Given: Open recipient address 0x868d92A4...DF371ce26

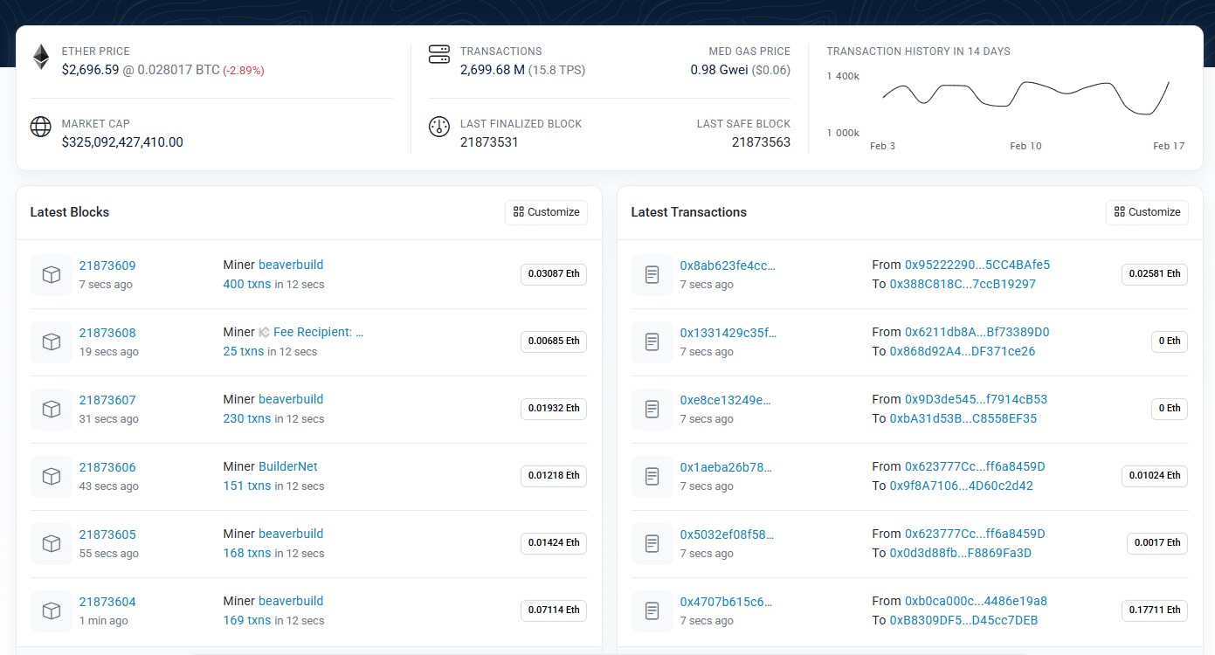Looking at the screenshot, I should pos(963,351).
